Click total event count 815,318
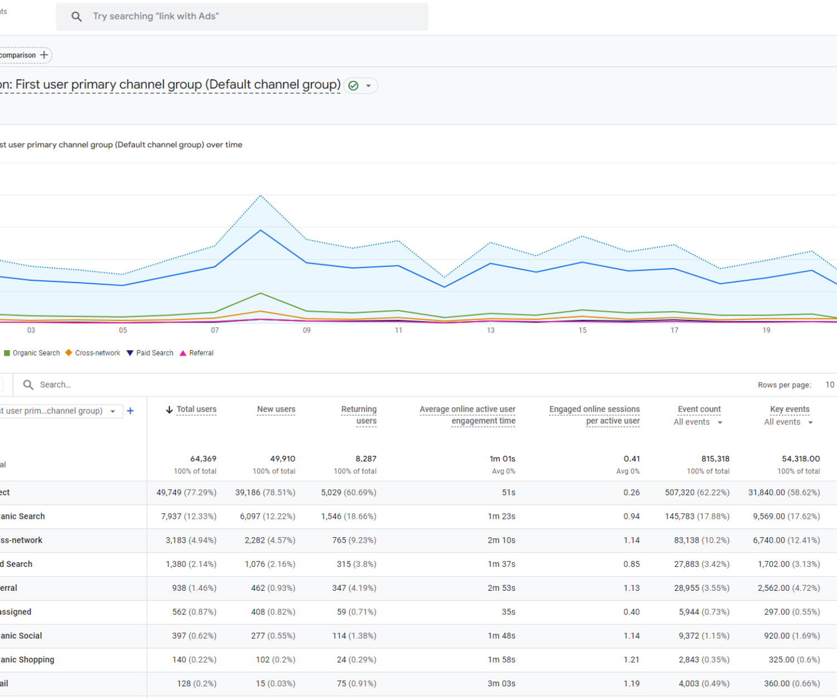Screen dimensions: 837x698 [715, 459]
